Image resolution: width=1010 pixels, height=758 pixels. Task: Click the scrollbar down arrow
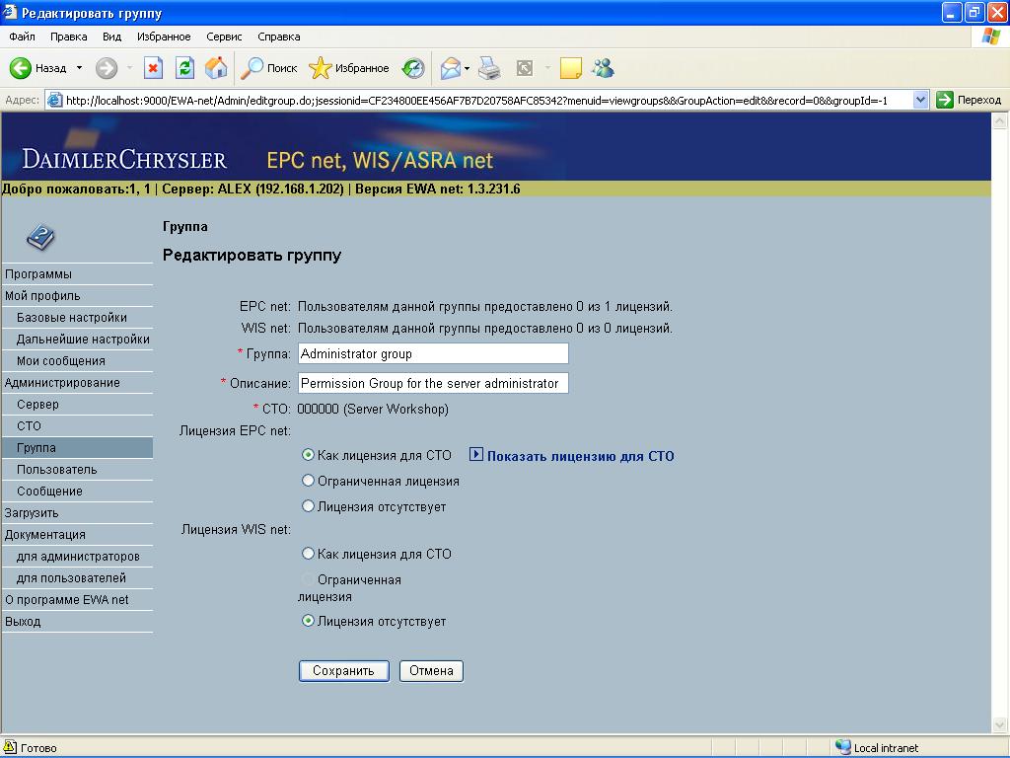[x=1000, y=724]
